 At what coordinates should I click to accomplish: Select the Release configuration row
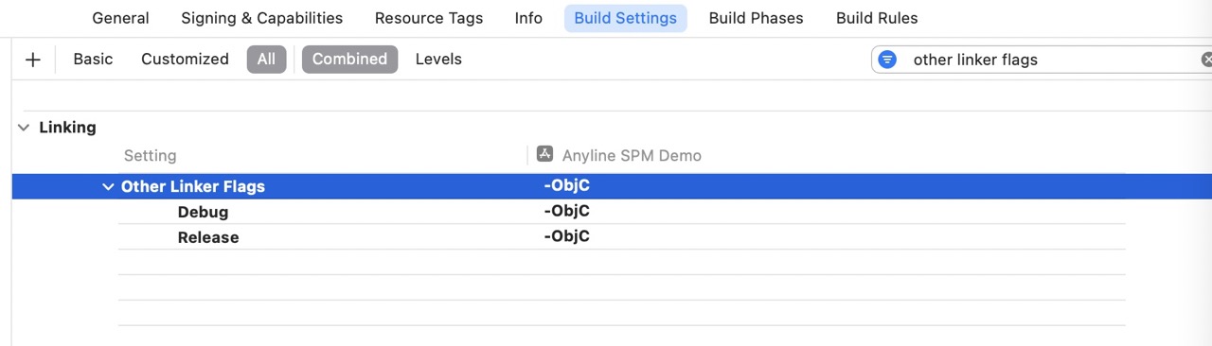pyautogui.click(x=621, y=236)
